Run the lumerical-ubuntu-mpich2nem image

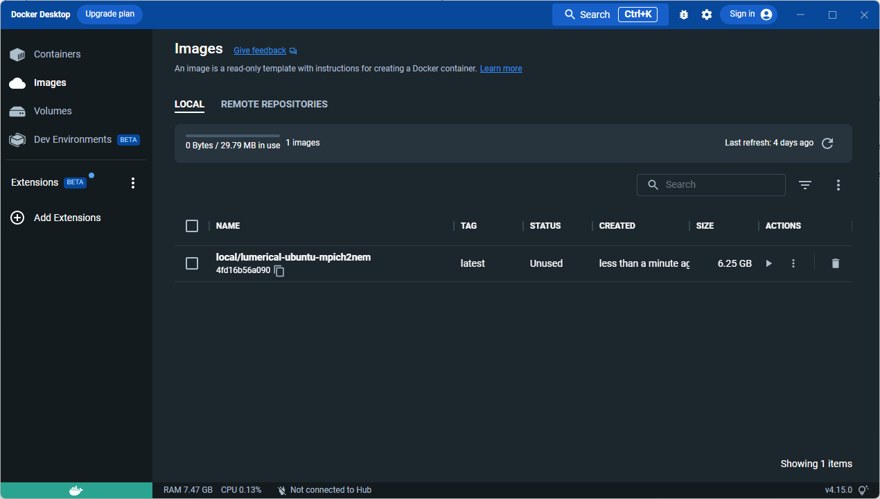pos(768,263)
